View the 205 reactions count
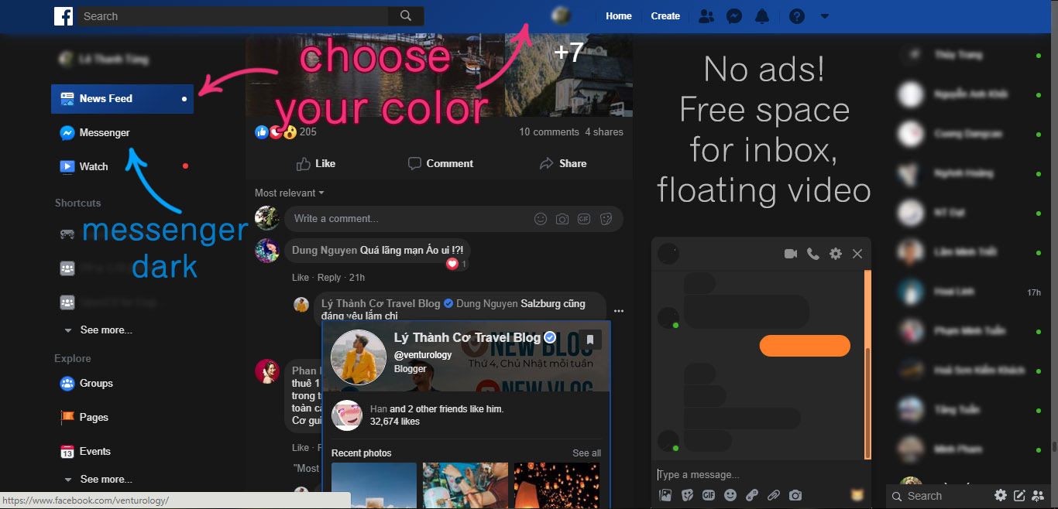The height and width of the screenshot is (509, 1058). [x=308, y=132]
